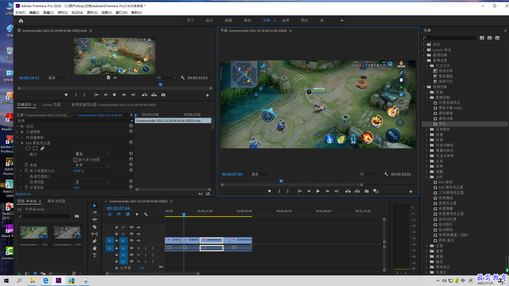Select the 黑白 effect in Effects panel
The width and height of the screenshot is (509, 286).
click(x=442, y=124)
